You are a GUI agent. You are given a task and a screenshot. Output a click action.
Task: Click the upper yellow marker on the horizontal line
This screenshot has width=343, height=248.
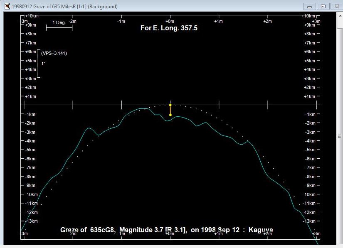click(x=170, y=105)
